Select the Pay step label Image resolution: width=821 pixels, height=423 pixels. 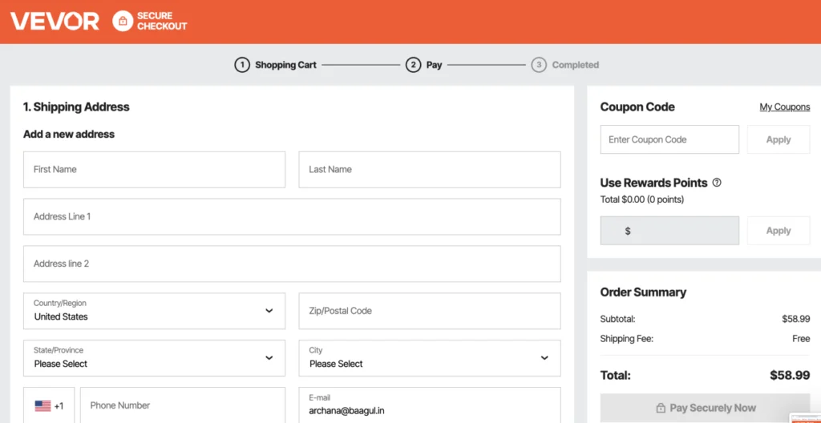[434, 65]
